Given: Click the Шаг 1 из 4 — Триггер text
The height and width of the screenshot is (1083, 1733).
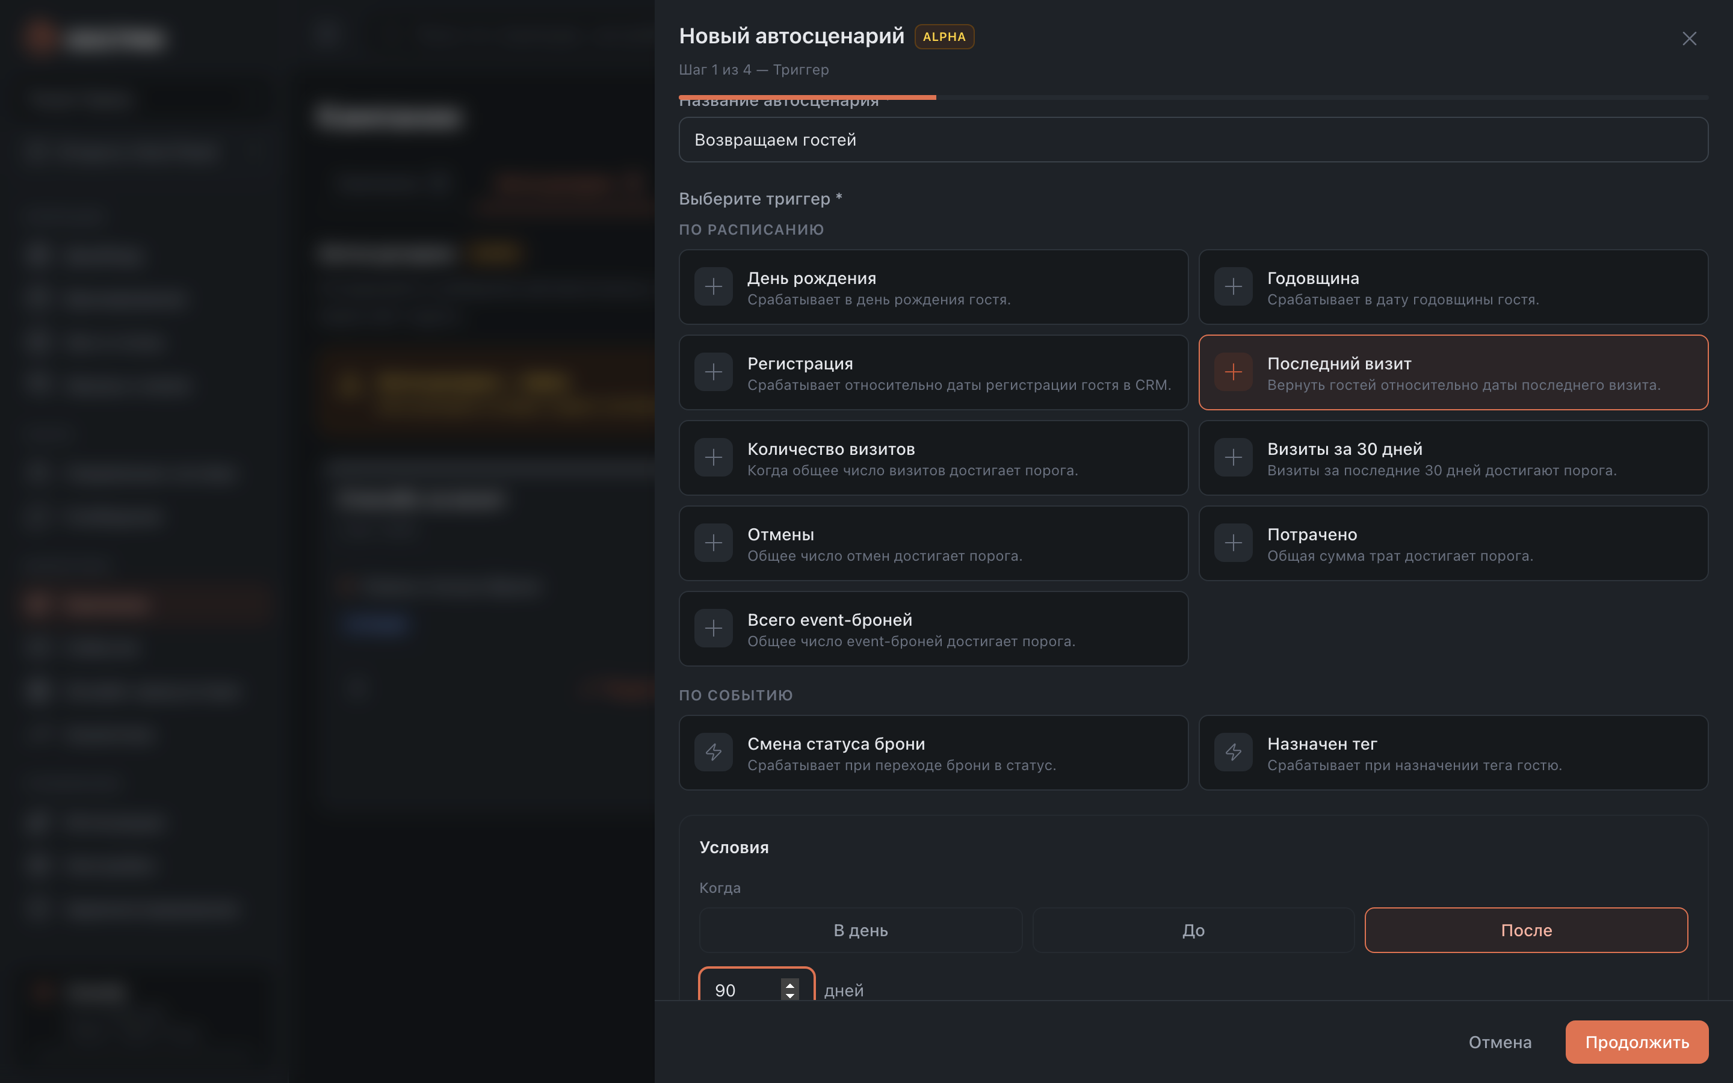Looking at the screenshot, I should click(753, 69).
